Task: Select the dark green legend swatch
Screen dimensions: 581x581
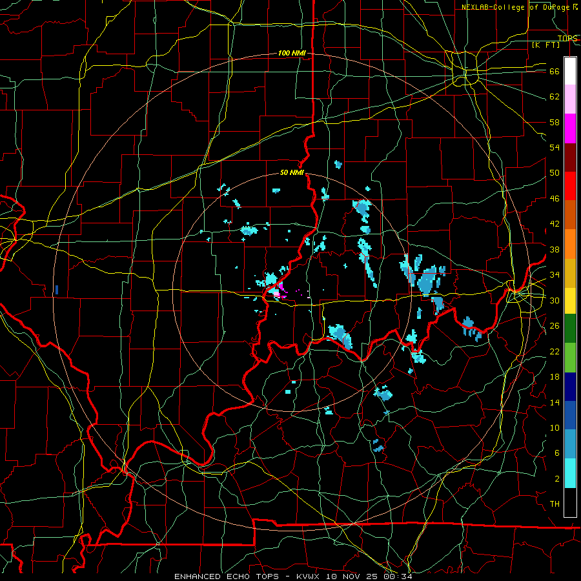Action: click(x=570, y=329)
